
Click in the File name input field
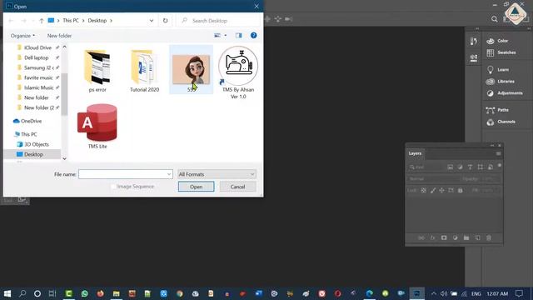122,174
